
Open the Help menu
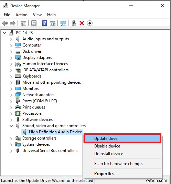click(51, 15)
